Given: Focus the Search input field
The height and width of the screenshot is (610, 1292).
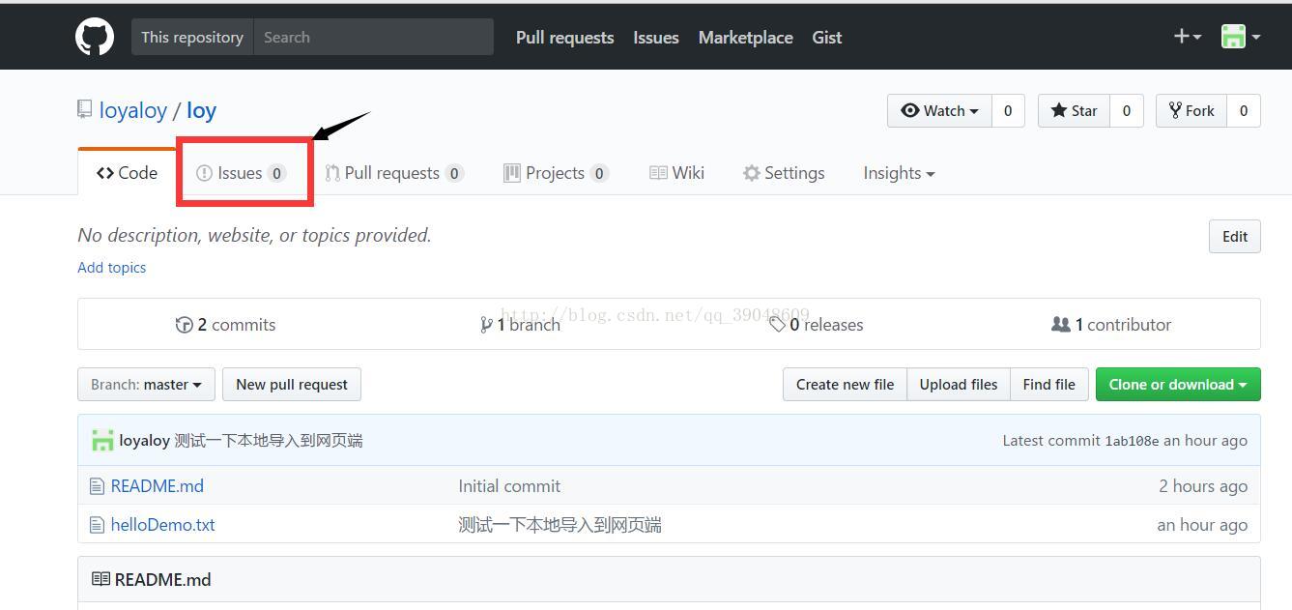Looking at the screenshot, I should tap(373, 37).
